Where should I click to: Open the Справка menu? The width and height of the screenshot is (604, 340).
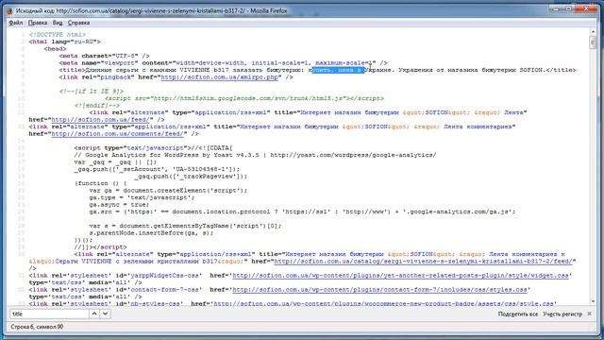point(78,23)
